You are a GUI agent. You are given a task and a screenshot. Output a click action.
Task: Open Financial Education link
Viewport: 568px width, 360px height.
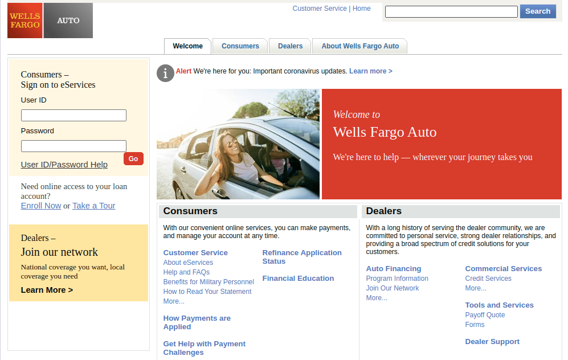tap(298, 279)
